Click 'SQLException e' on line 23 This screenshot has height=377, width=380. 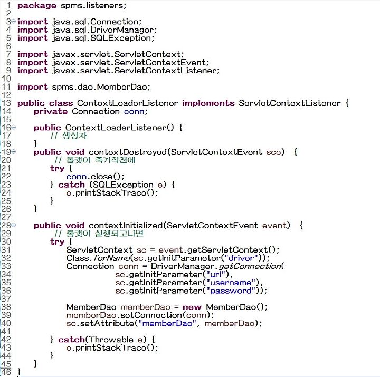128,185
